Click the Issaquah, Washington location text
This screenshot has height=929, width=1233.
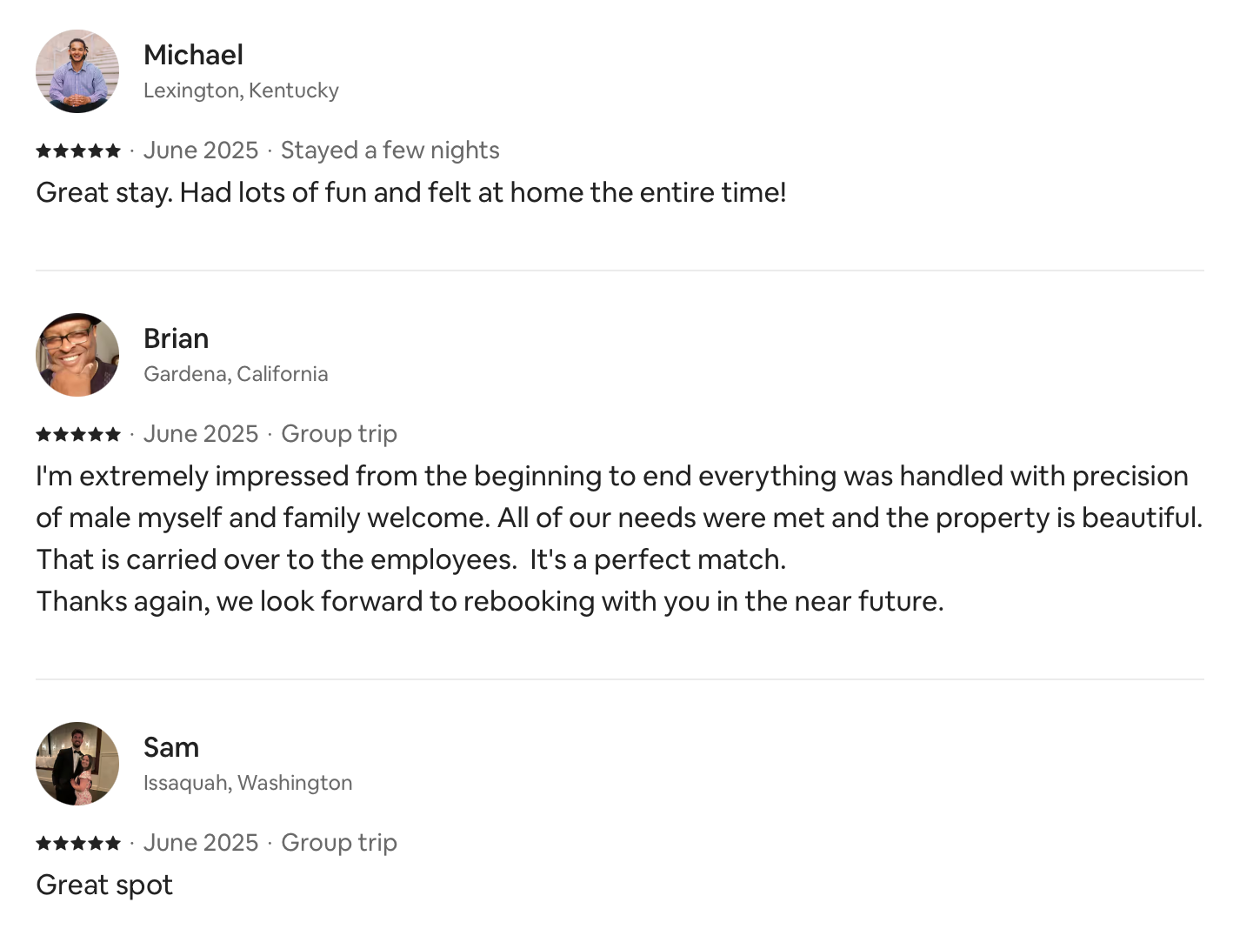248,783
